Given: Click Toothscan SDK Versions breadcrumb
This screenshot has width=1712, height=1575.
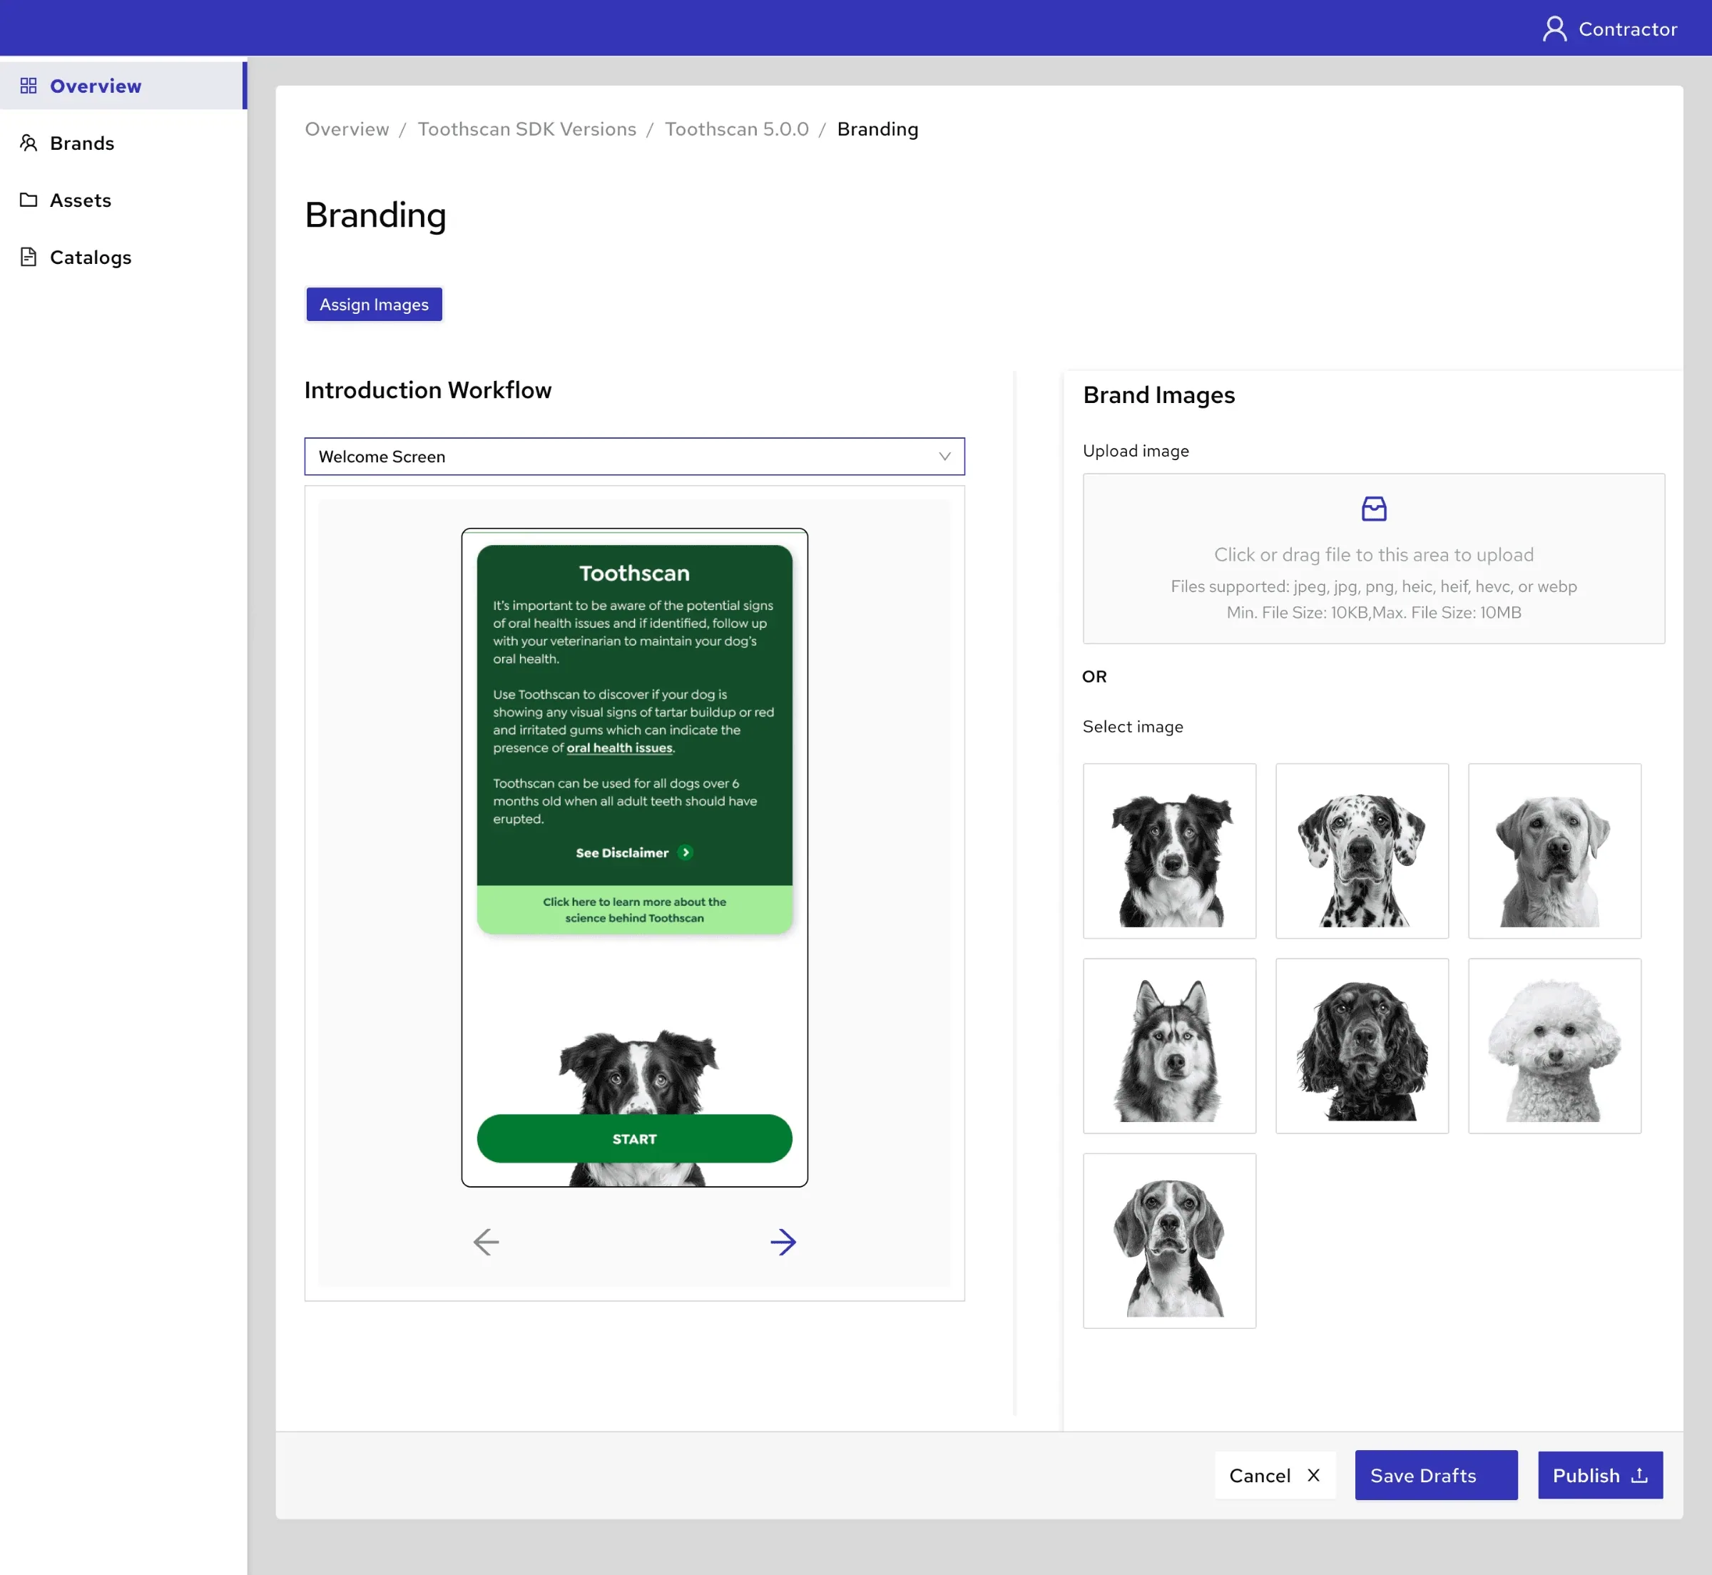Looking at the screenshot, I should pos(526,128).
